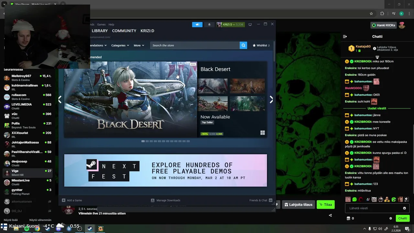Expand Steam Categories dropdown
Viewport: 414px width, 233px height.
pos(120,45)
